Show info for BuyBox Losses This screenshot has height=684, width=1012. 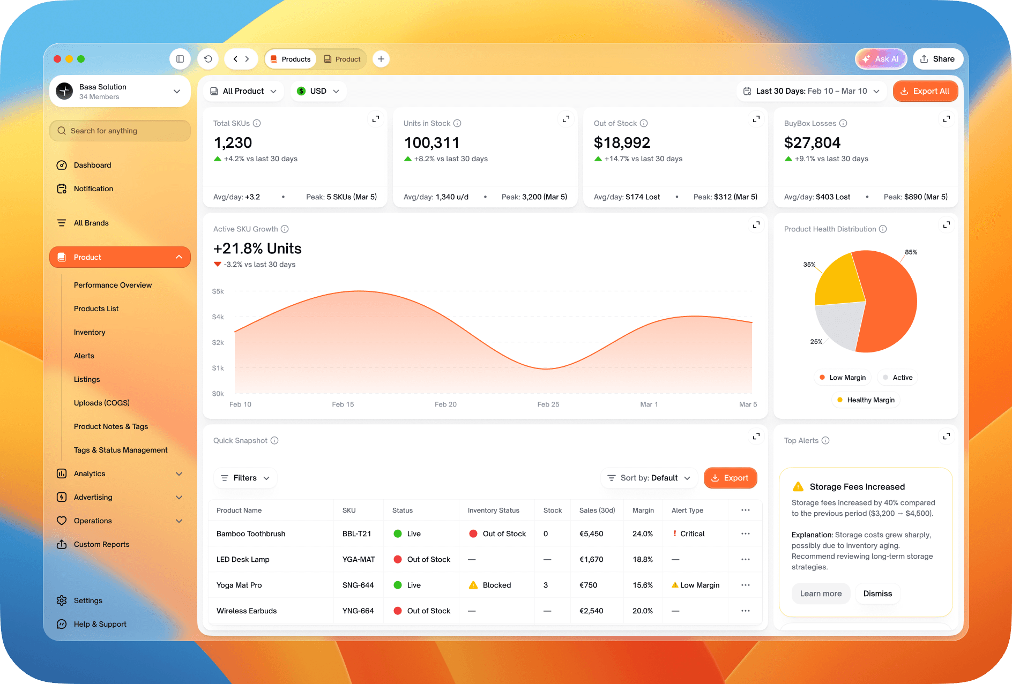(843, 123)
